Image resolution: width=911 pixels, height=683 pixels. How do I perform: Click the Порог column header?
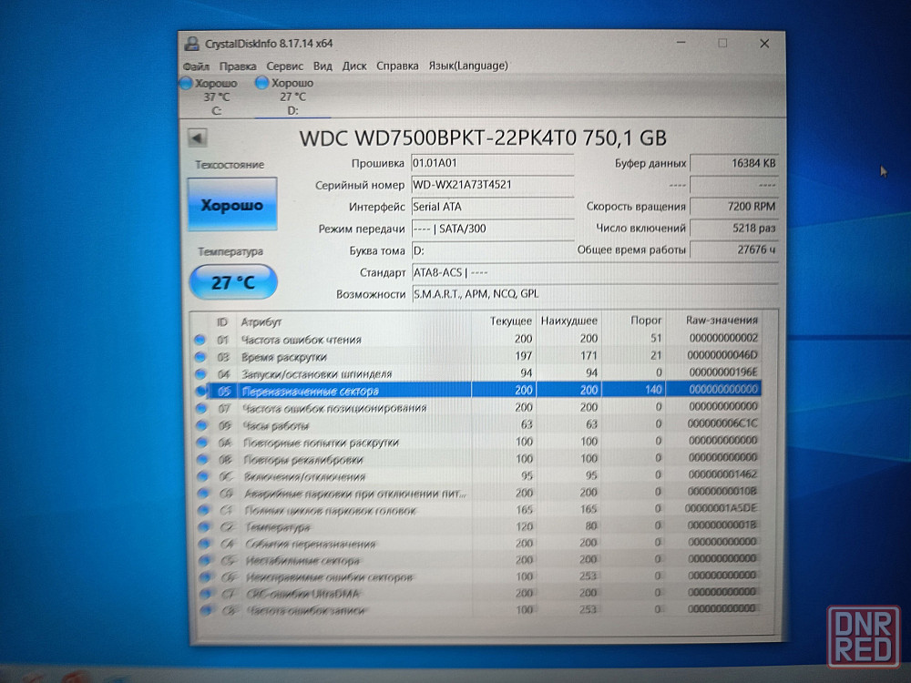[646, 321]
